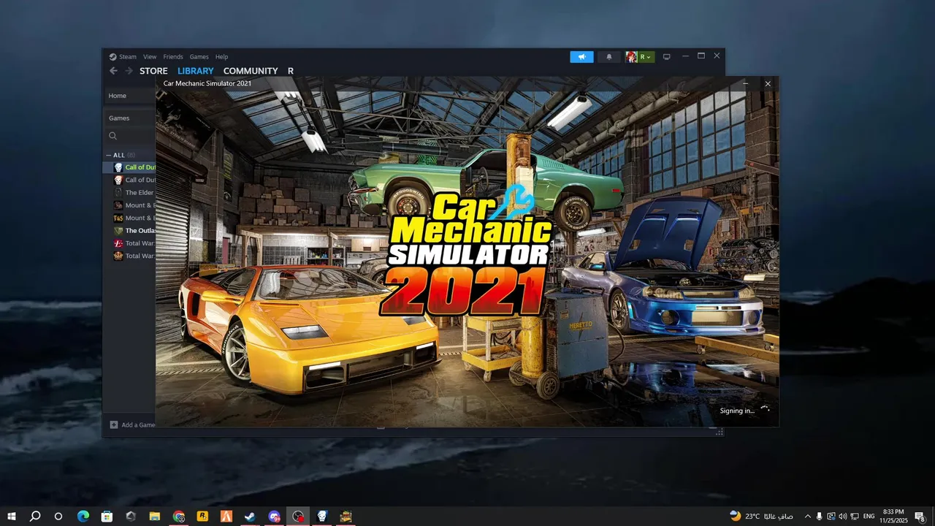This screenshot has height=526, width=935.
Task: Click the Cortana circle icon on the taskbar
Action: pos(58,516)
